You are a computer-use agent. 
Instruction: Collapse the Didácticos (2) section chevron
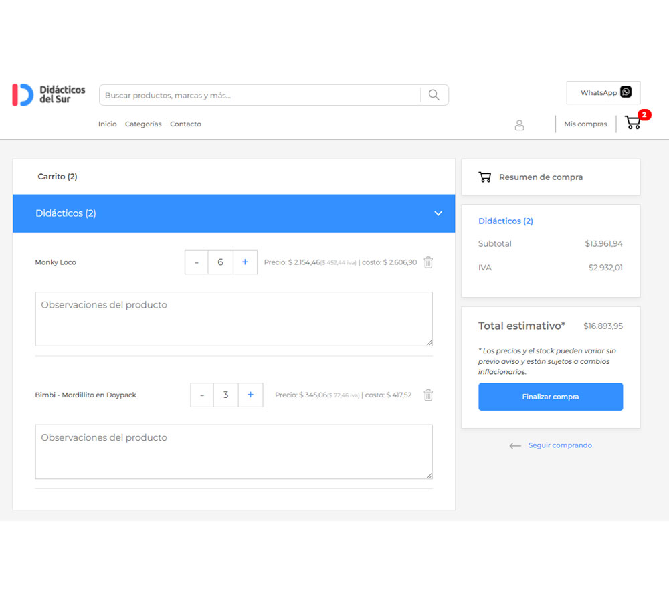(x=438, y=213)
